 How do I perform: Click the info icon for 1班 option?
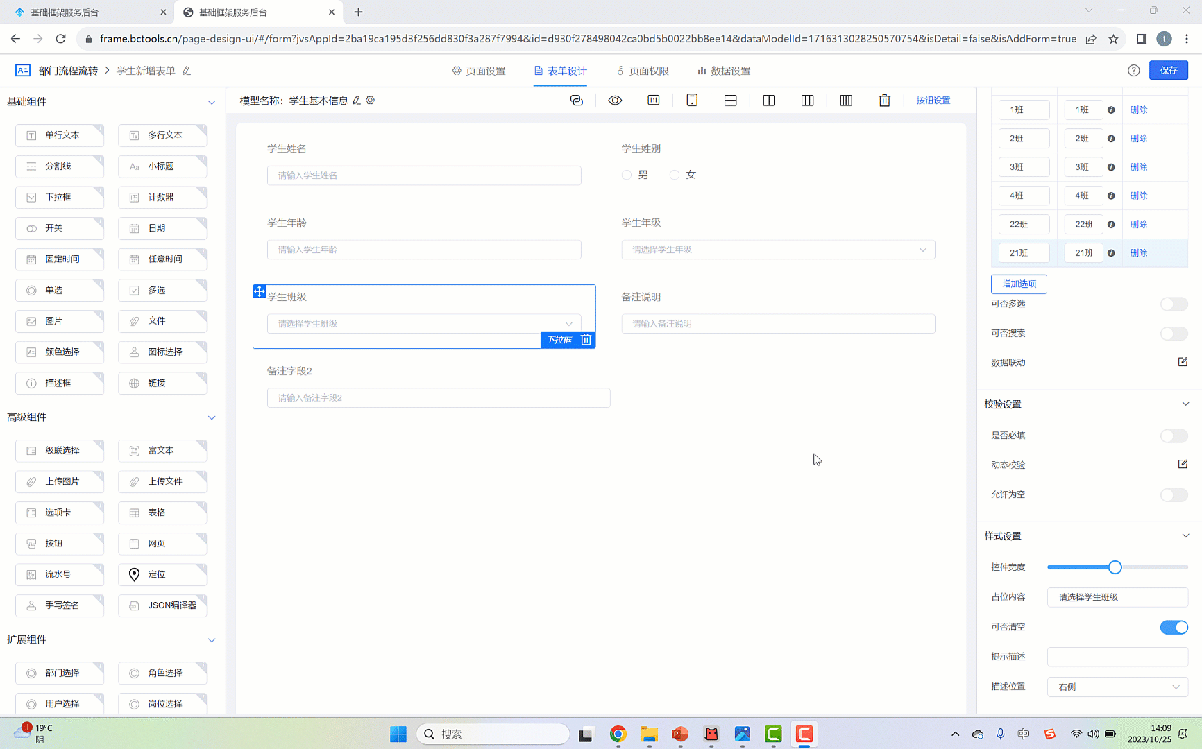pyautogui.click(x=1111, y=110)
